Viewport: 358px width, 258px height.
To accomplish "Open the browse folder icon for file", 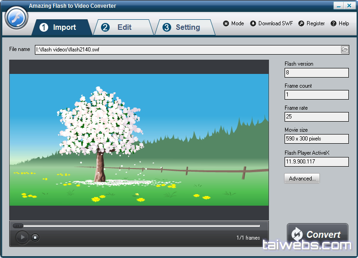I will point(344,50).
